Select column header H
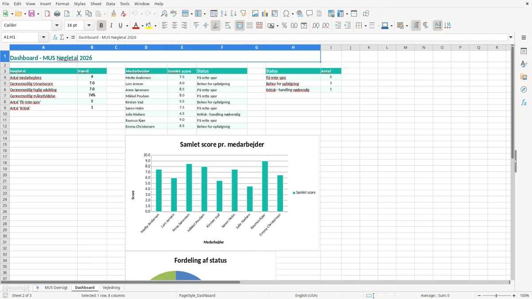Viewport: 532px width, 299px height. click(293, 47)
